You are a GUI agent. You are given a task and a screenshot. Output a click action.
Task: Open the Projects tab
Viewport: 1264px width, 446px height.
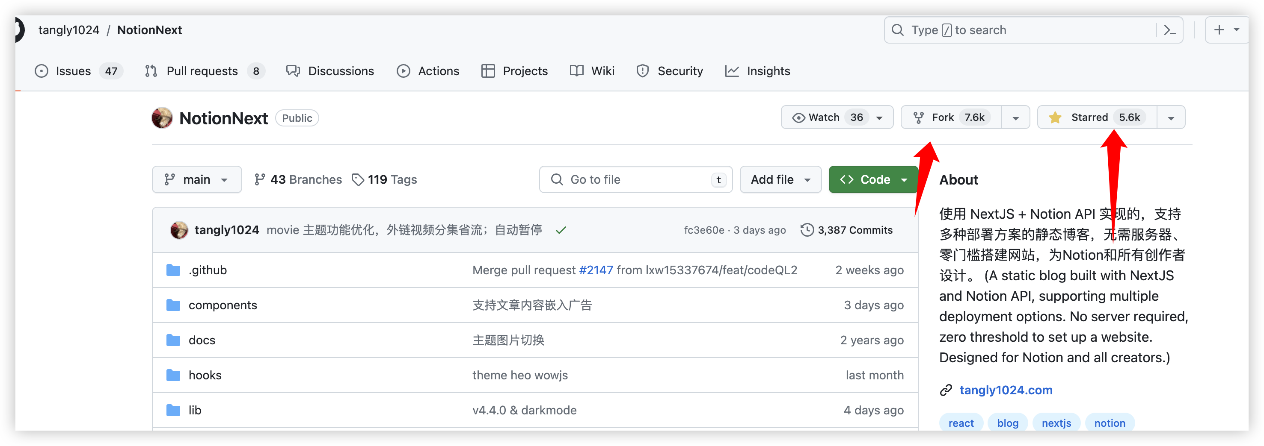click(514, 71)
